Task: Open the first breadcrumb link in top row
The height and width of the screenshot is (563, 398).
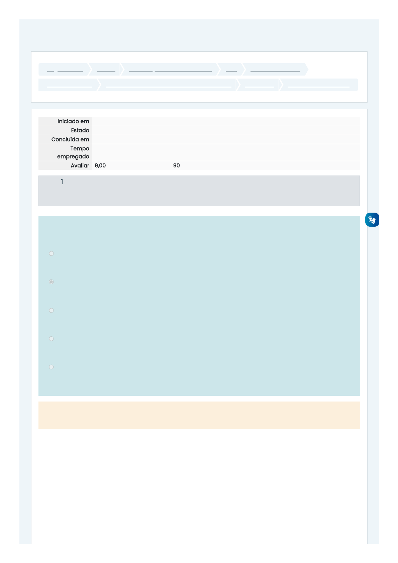Action: click(65, 69)
